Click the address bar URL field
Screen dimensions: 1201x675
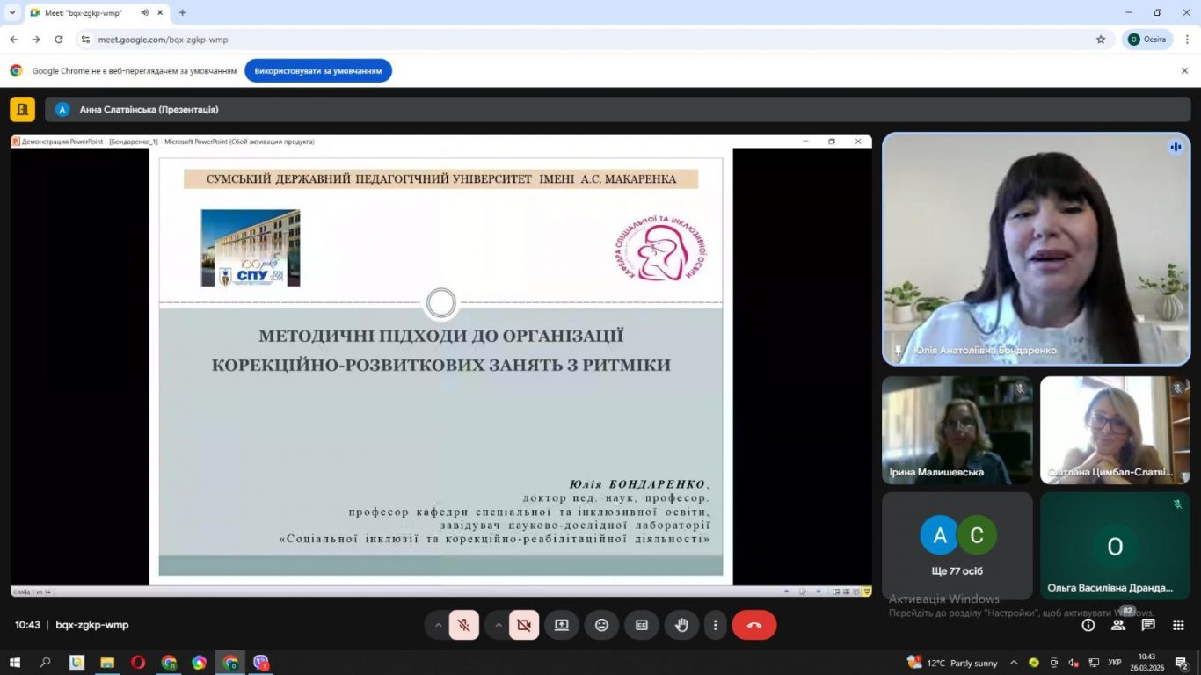[580, 40]
